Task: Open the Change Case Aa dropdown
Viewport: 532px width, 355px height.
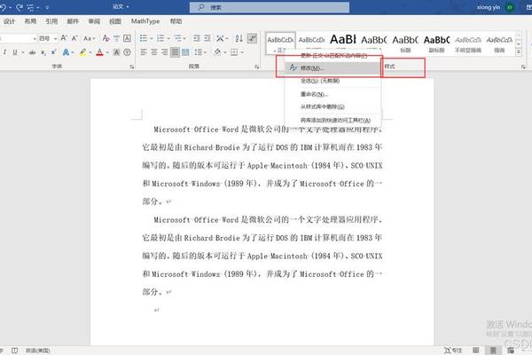Action: tap(90, 38)
